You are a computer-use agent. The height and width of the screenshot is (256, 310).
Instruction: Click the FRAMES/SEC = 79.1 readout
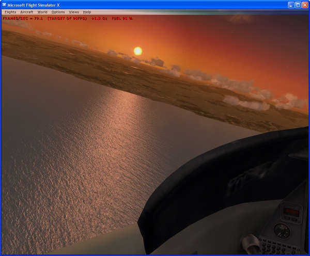pyautogui.click(x=23, y=19)
